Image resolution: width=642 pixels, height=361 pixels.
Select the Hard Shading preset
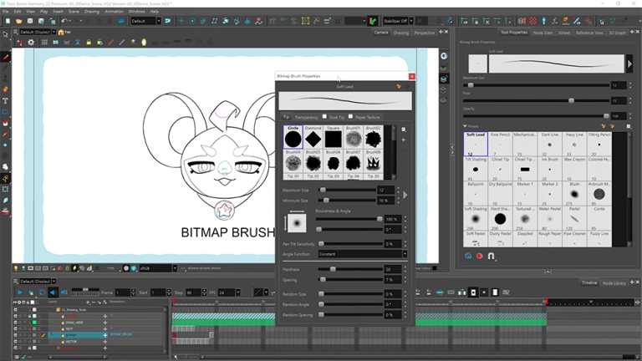[500, 218]
